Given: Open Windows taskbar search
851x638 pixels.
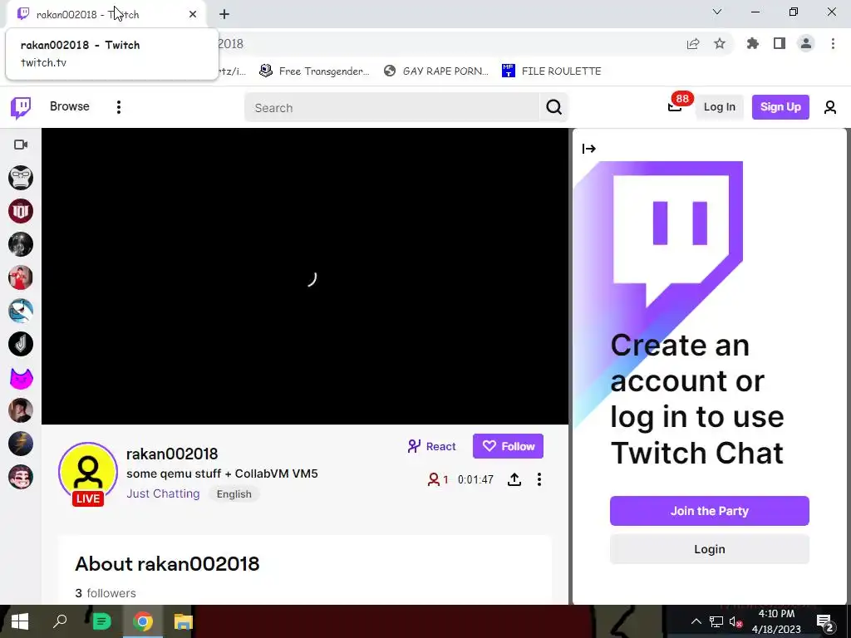Looking at the screenshot, I should (60, 621).
